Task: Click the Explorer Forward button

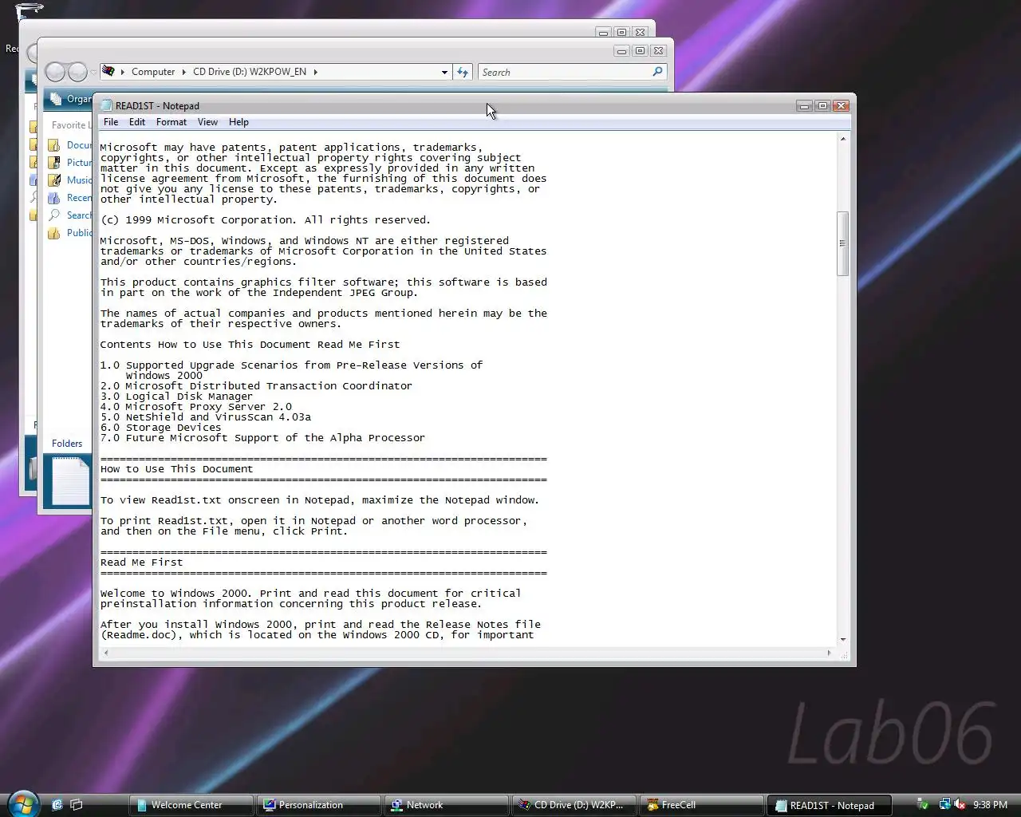Action: (x=77, y=72)
